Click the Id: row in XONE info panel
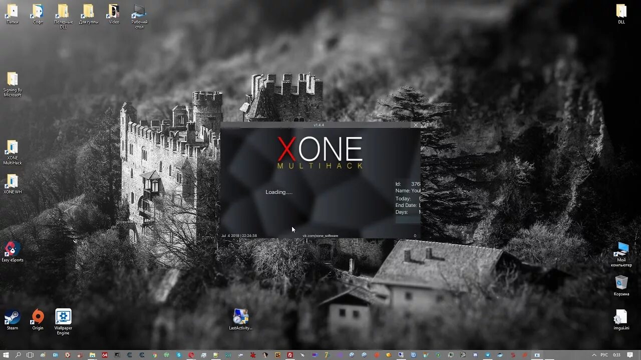641x360 pixels. coord(408,184)
